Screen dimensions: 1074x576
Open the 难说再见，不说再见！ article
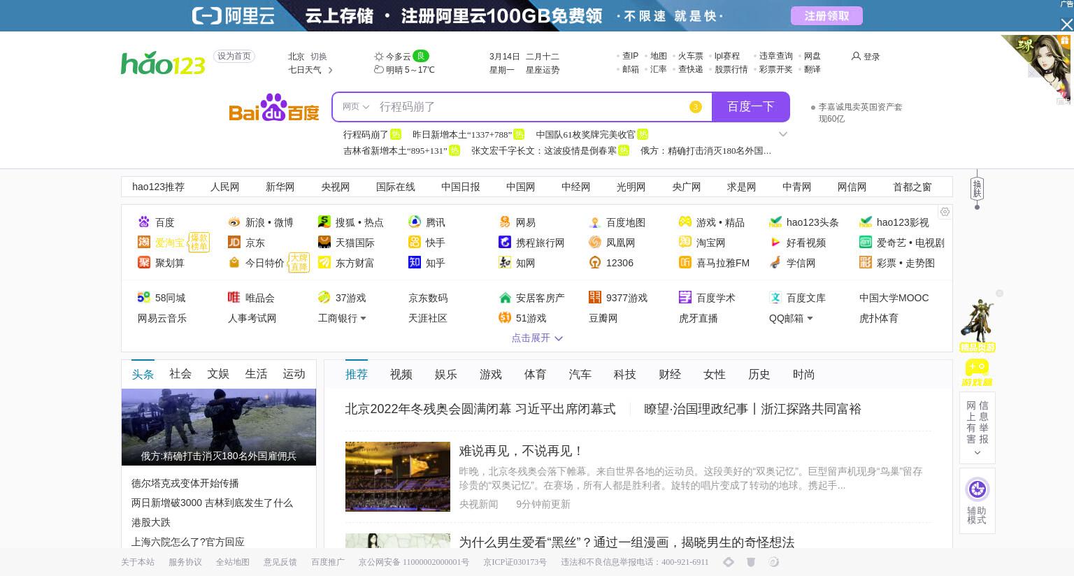521,451
